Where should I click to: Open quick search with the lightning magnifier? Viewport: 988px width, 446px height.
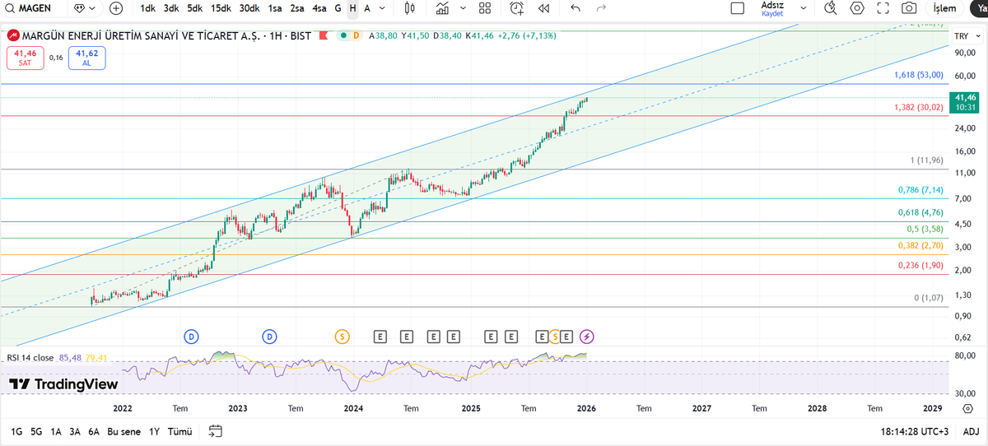[830, 8]
